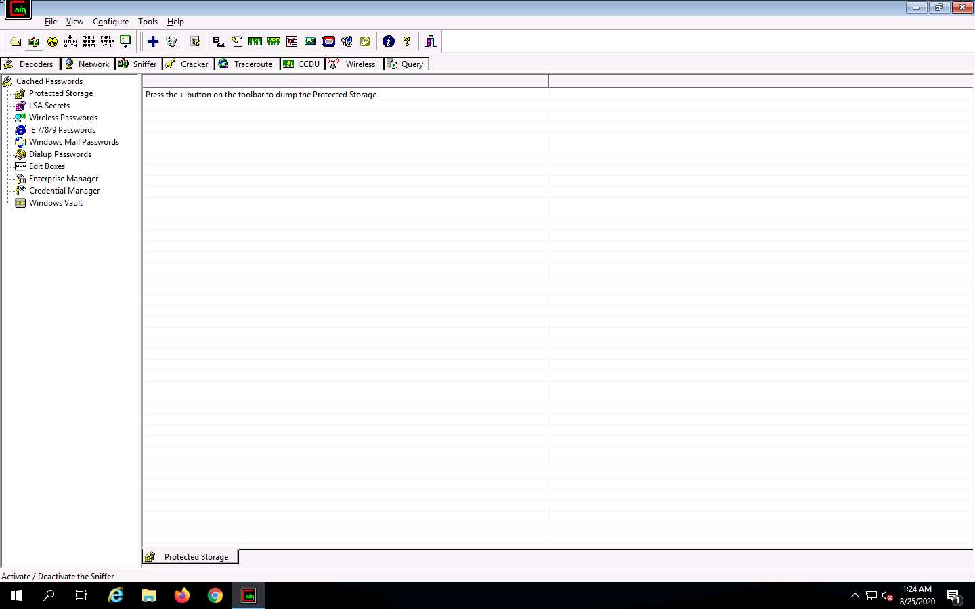Open the File menu
975x609 pixels.
coord(51,22)
